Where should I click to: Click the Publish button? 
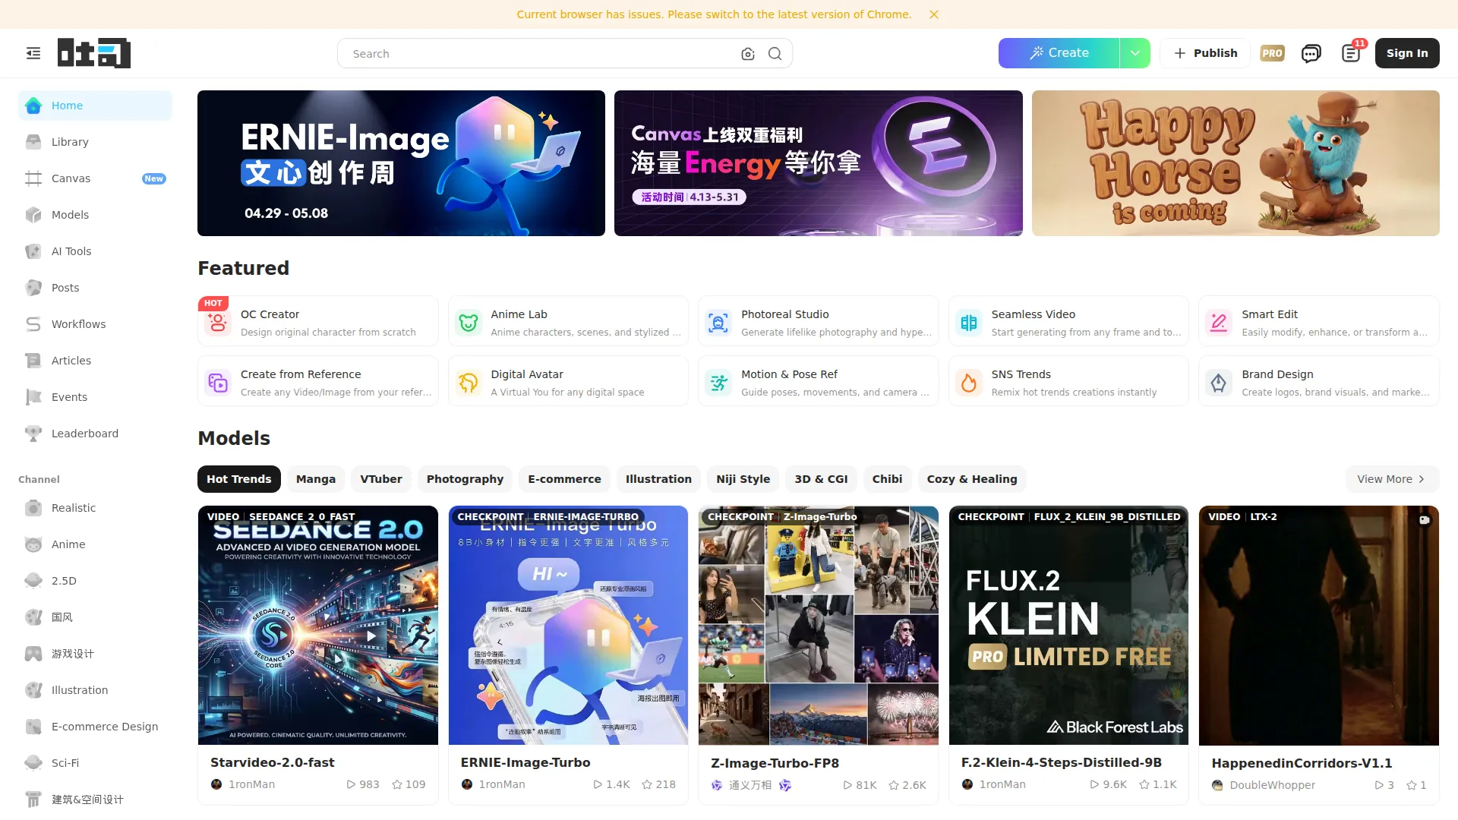(1205, 53)
